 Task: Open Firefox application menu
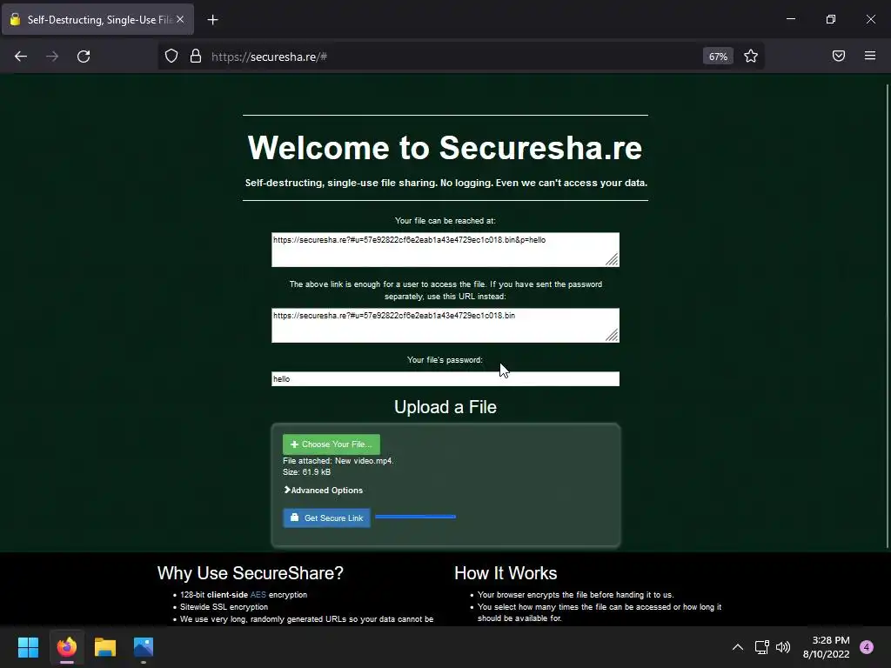tap(870, 56)
